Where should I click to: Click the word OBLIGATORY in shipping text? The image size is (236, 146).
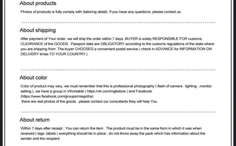(112, 44)
